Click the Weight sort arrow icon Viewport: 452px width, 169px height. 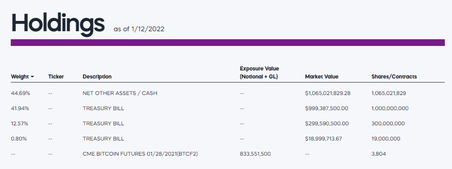pos(32,77)
